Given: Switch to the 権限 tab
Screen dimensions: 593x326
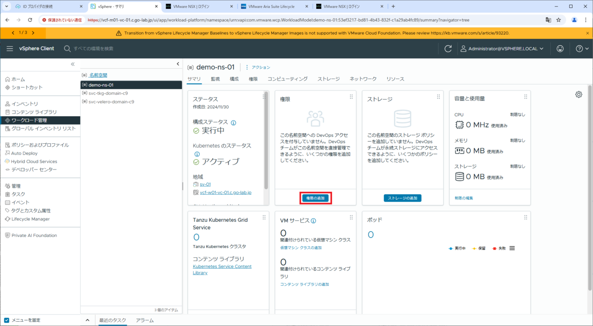Looking at the screenshot, I should click(x=253, y=79).
